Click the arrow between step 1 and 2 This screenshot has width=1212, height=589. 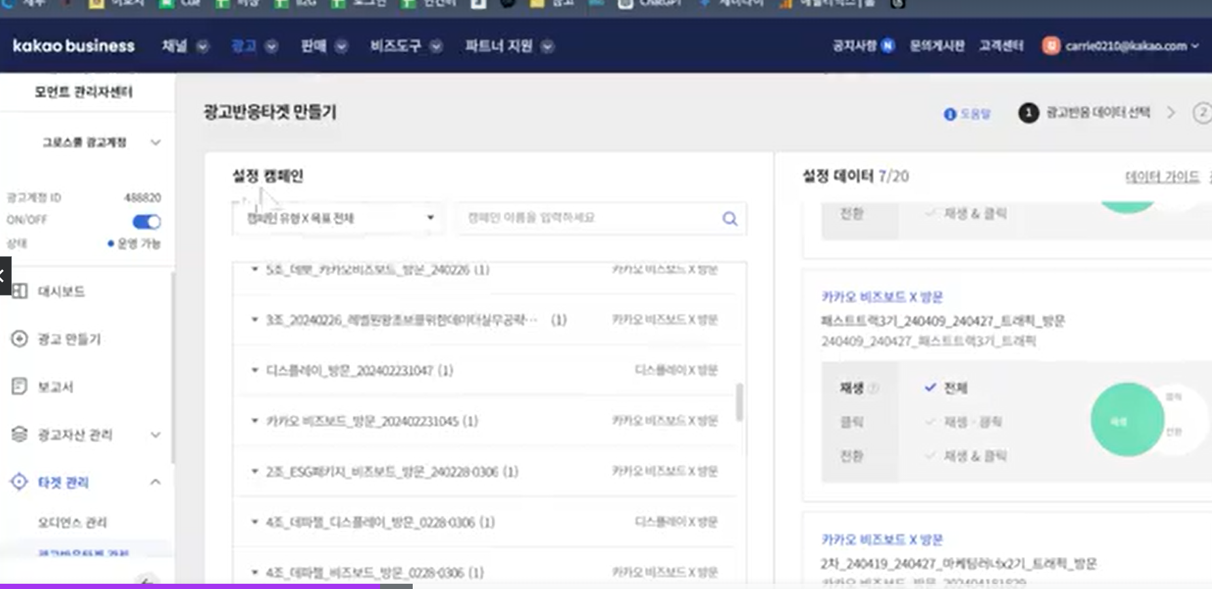(x=1171, y=113)
